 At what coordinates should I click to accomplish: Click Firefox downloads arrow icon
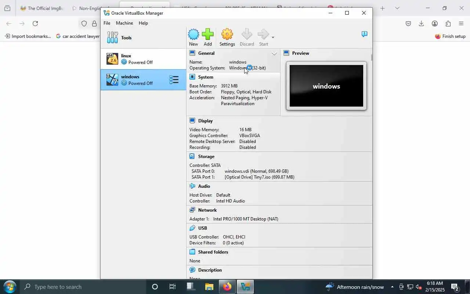pos(421,24)
